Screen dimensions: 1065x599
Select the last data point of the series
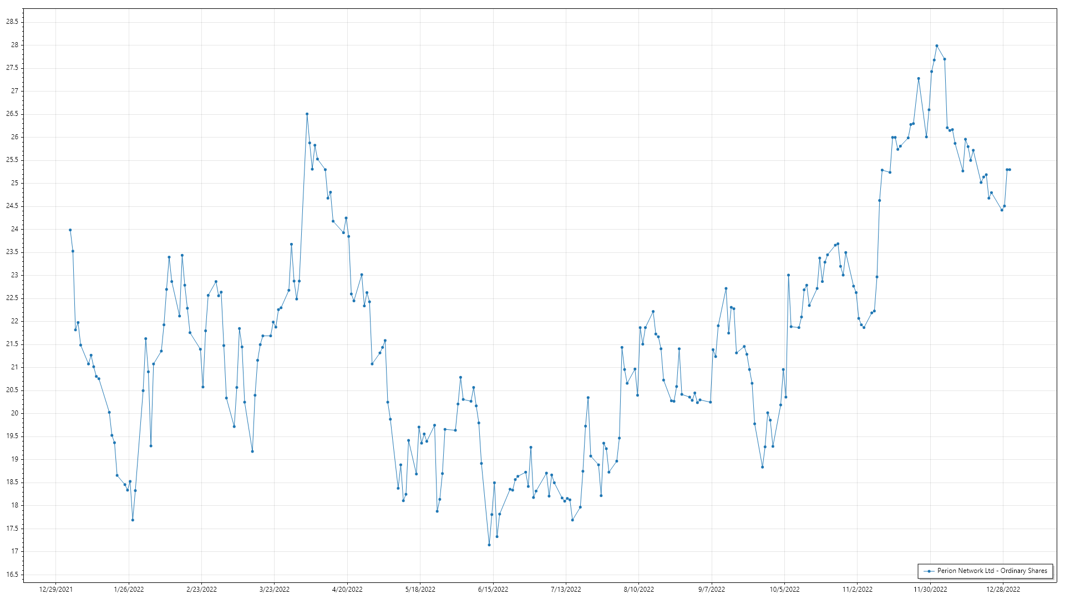click(x=1010, y=170)
